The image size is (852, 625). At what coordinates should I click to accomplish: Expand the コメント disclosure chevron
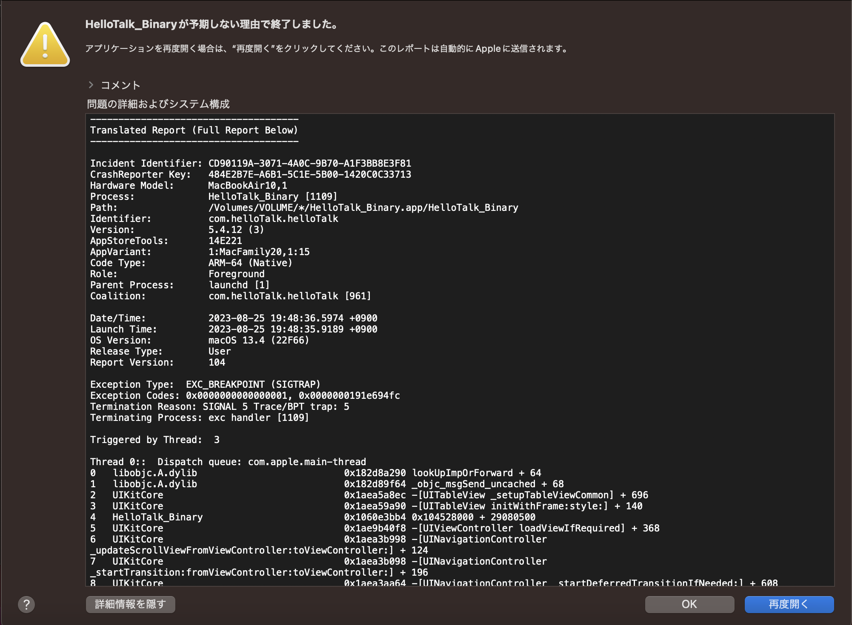click(x=91, y=85)
